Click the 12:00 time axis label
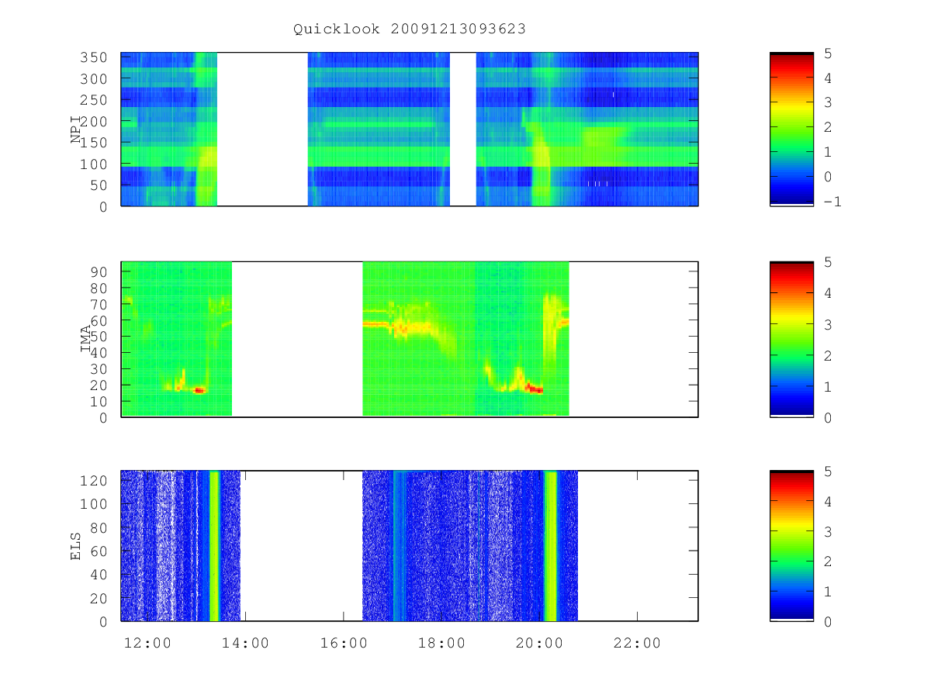Viewport: 931px width, 698px height. coord(147,643)
